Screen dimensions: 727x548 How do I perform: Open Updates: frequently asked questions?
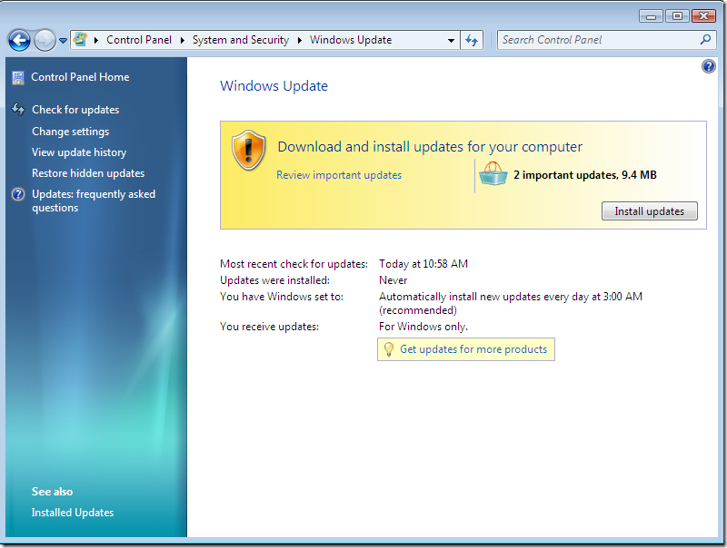point(94,201)
